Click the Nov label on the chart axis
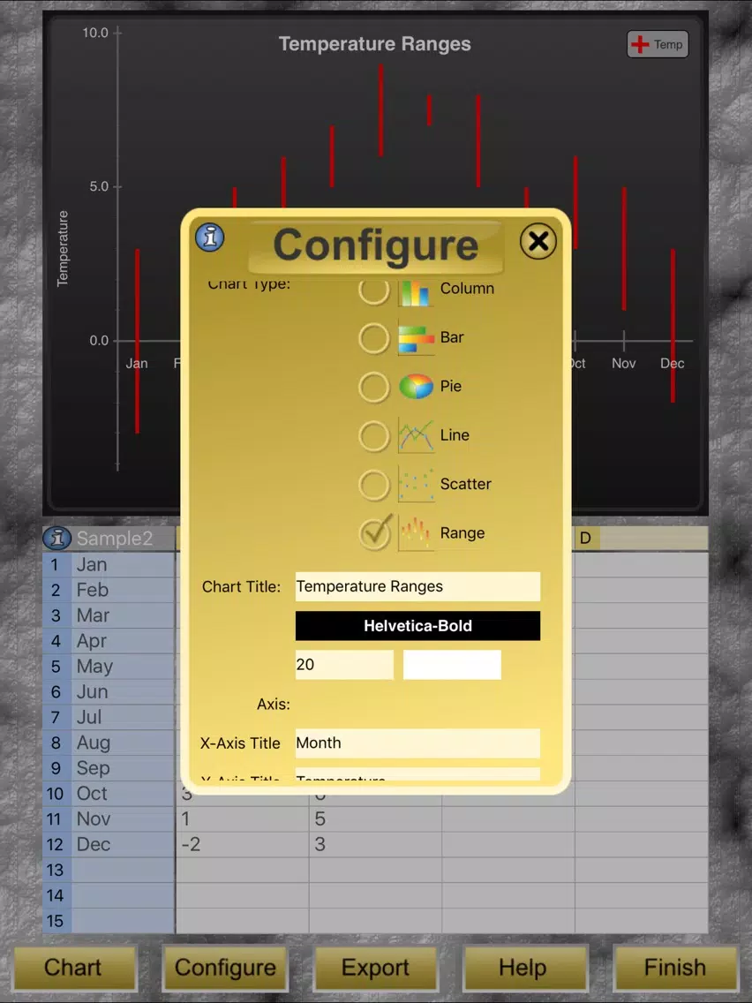752x1003 pixels. (x=623, y=364)
